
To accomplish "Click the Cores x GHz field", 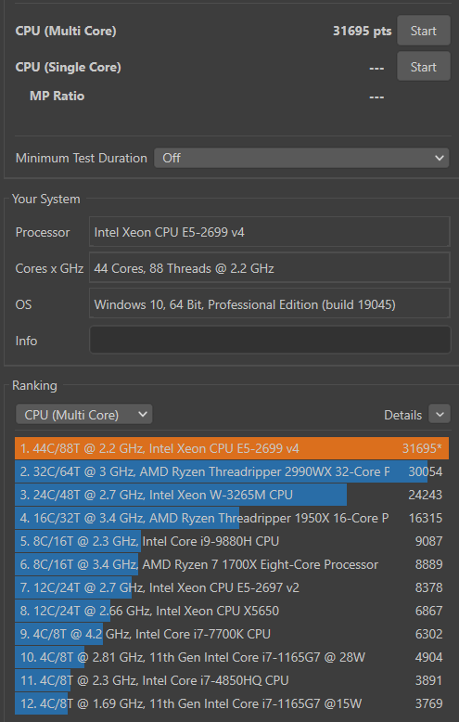I will tap(270, 268).
